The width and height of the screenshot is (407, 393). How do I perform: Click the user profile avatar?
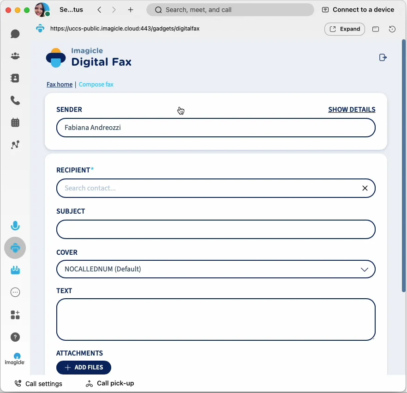pos(42,10)
